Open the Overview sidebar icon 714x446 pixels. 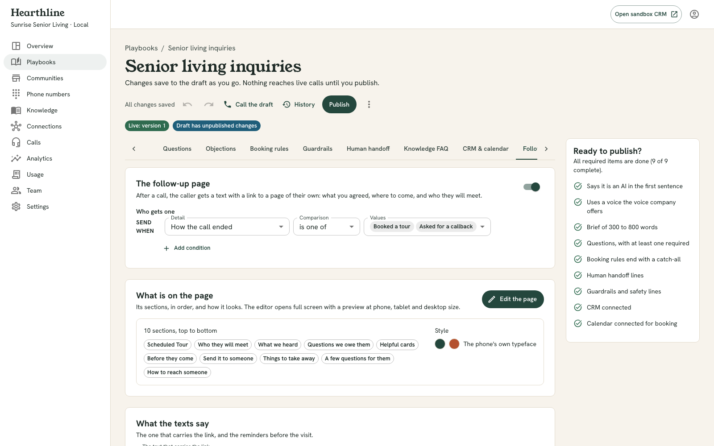coord(16,46)
